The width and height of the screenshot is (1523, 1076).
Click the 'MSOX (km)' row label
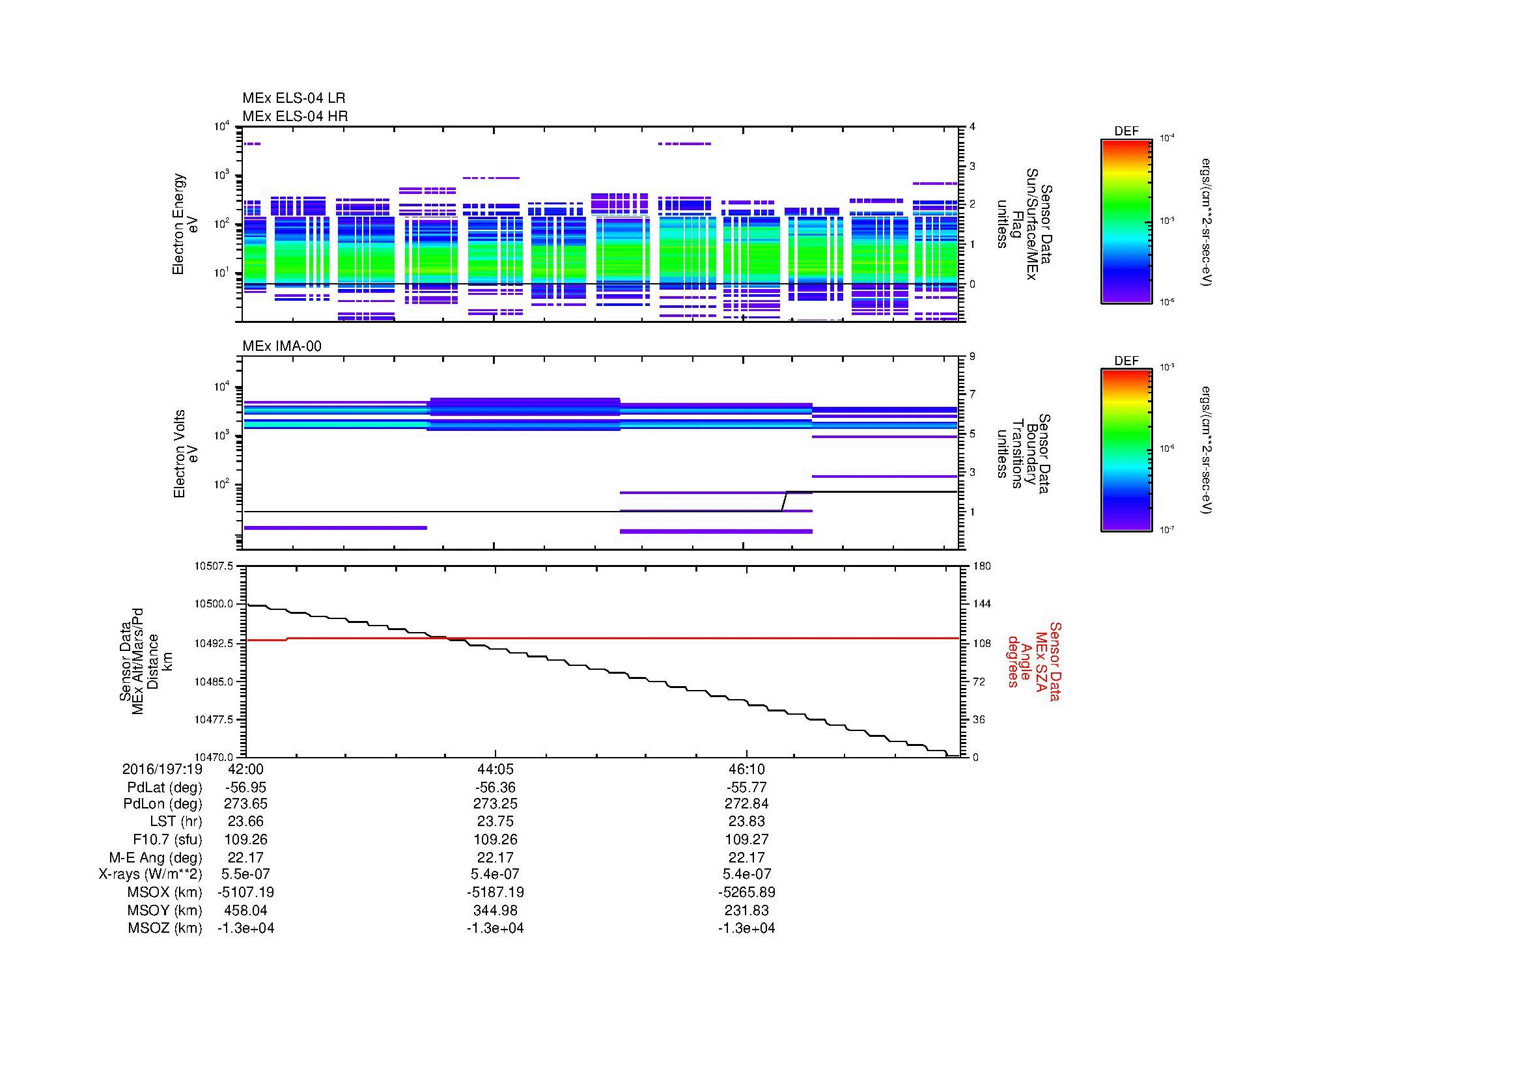click(x=164, y=892)
